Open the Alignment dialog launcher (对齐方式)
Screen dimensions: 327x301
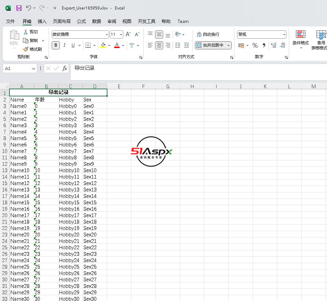click(231, 57)
